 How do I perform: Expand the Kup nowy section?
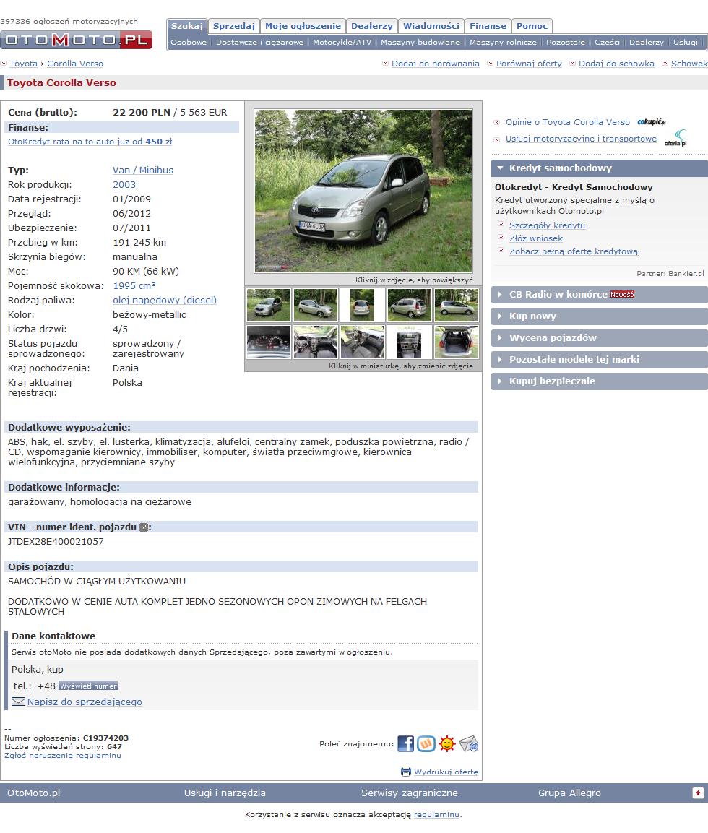[x=600, y=316]
